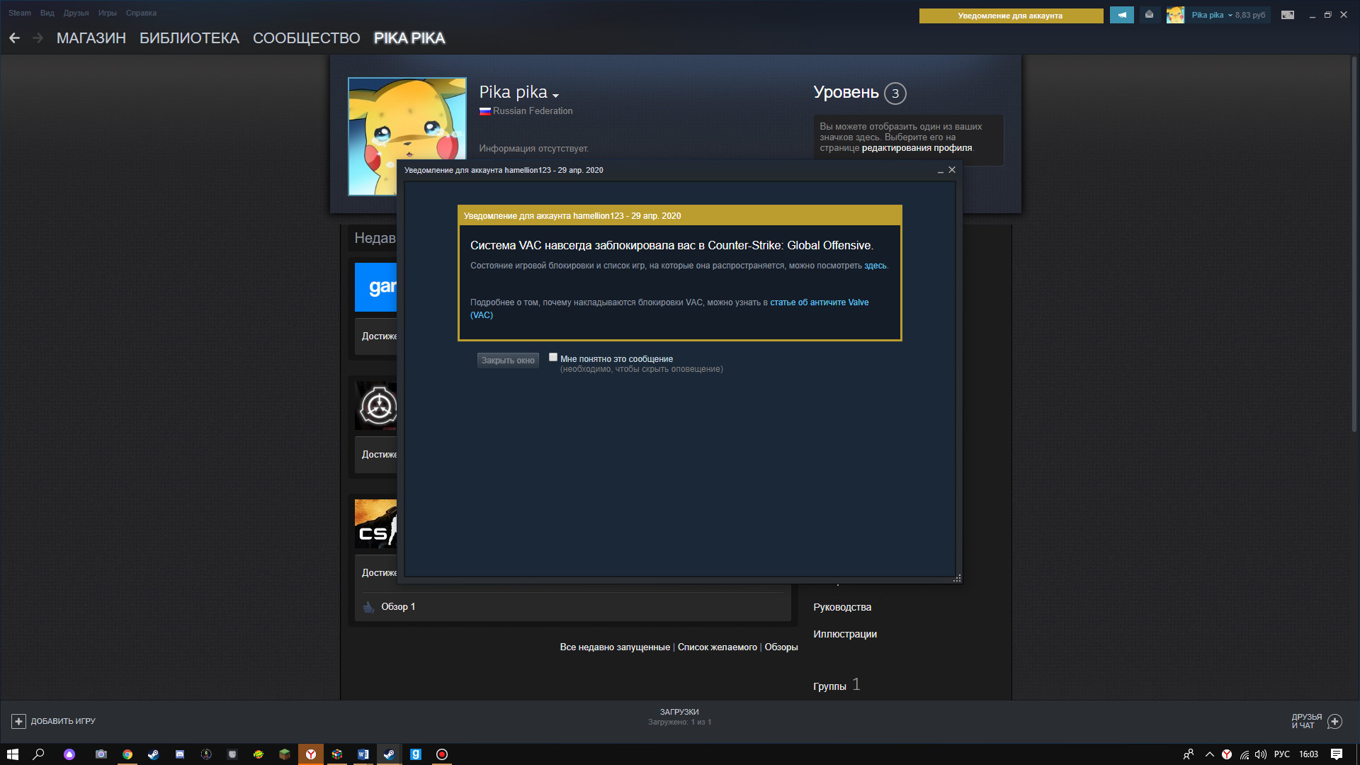Open Windows taskbar search

point(39,754)
